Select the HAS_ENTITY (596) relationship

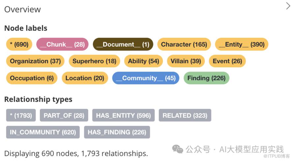point(123,115)
